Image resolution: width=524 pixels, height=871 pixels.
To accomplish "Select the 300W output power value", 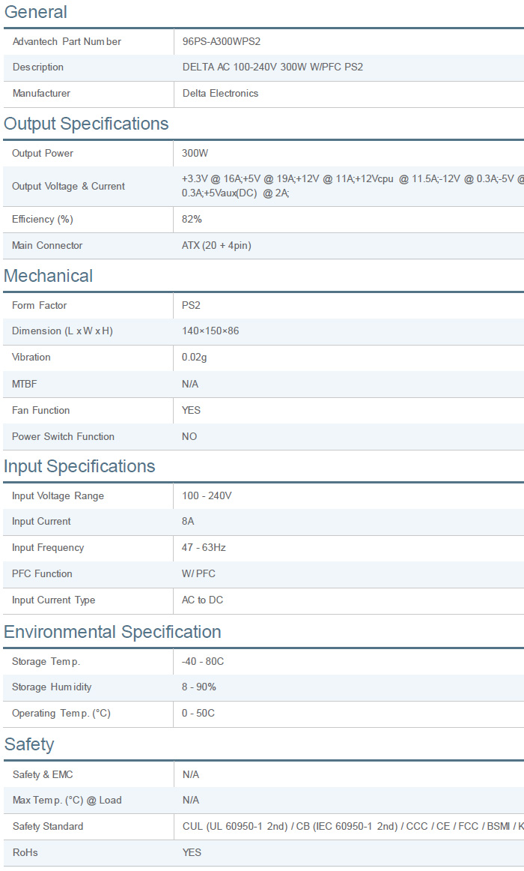I will click(x=195, y=154).
